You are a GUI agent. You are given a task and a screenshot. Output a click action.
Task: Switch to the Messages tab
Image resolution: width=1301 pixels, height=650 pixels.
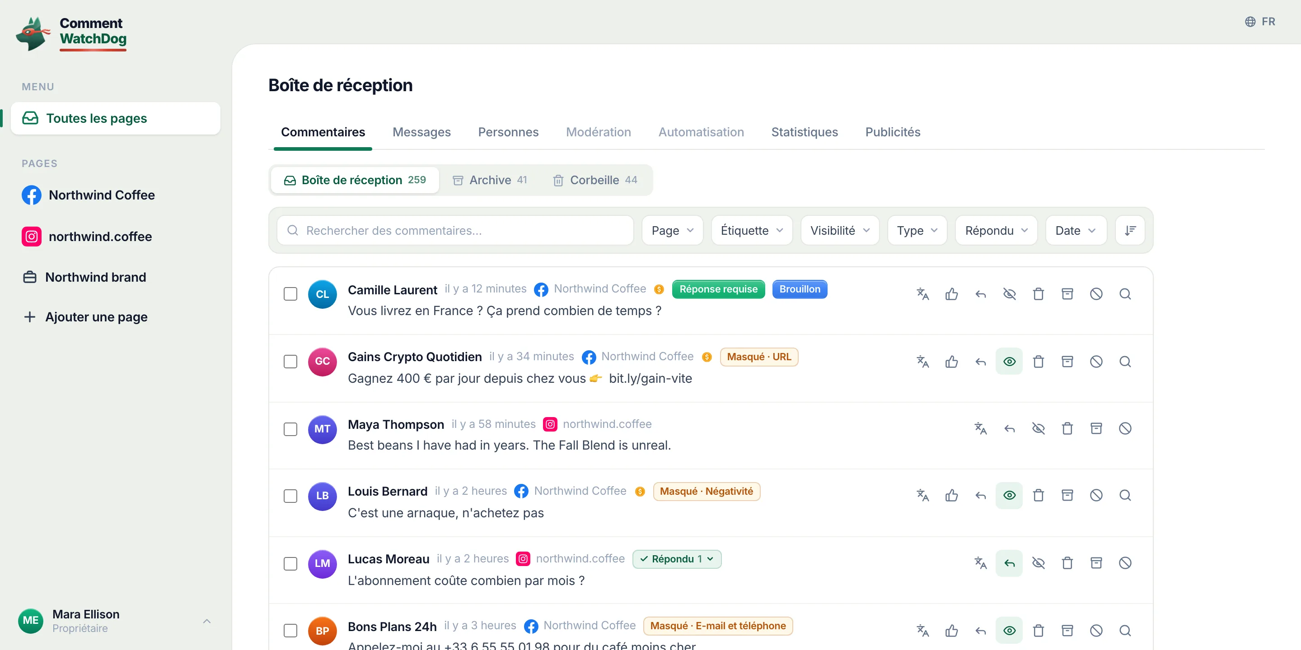coord(421,132)
